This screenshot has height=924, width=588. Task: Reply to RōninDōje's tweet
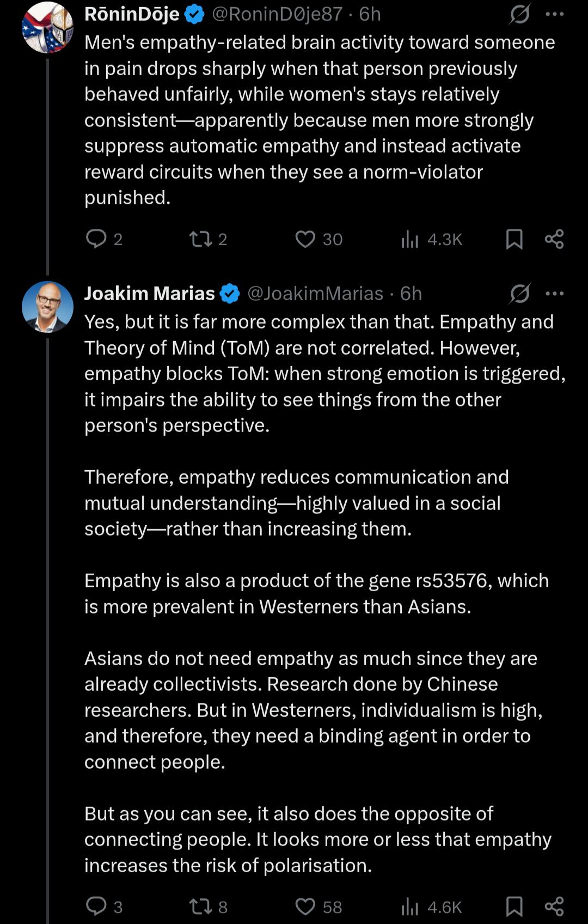[x=97, y=239]
